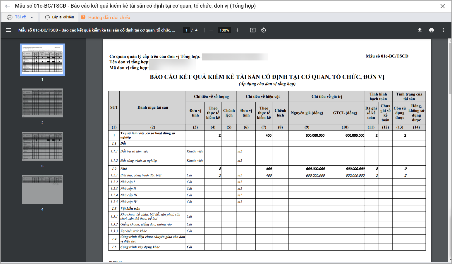This screenshot has width=452, height=264.
Task: Select page 2 thumbnail
Action: pos(42,103)
